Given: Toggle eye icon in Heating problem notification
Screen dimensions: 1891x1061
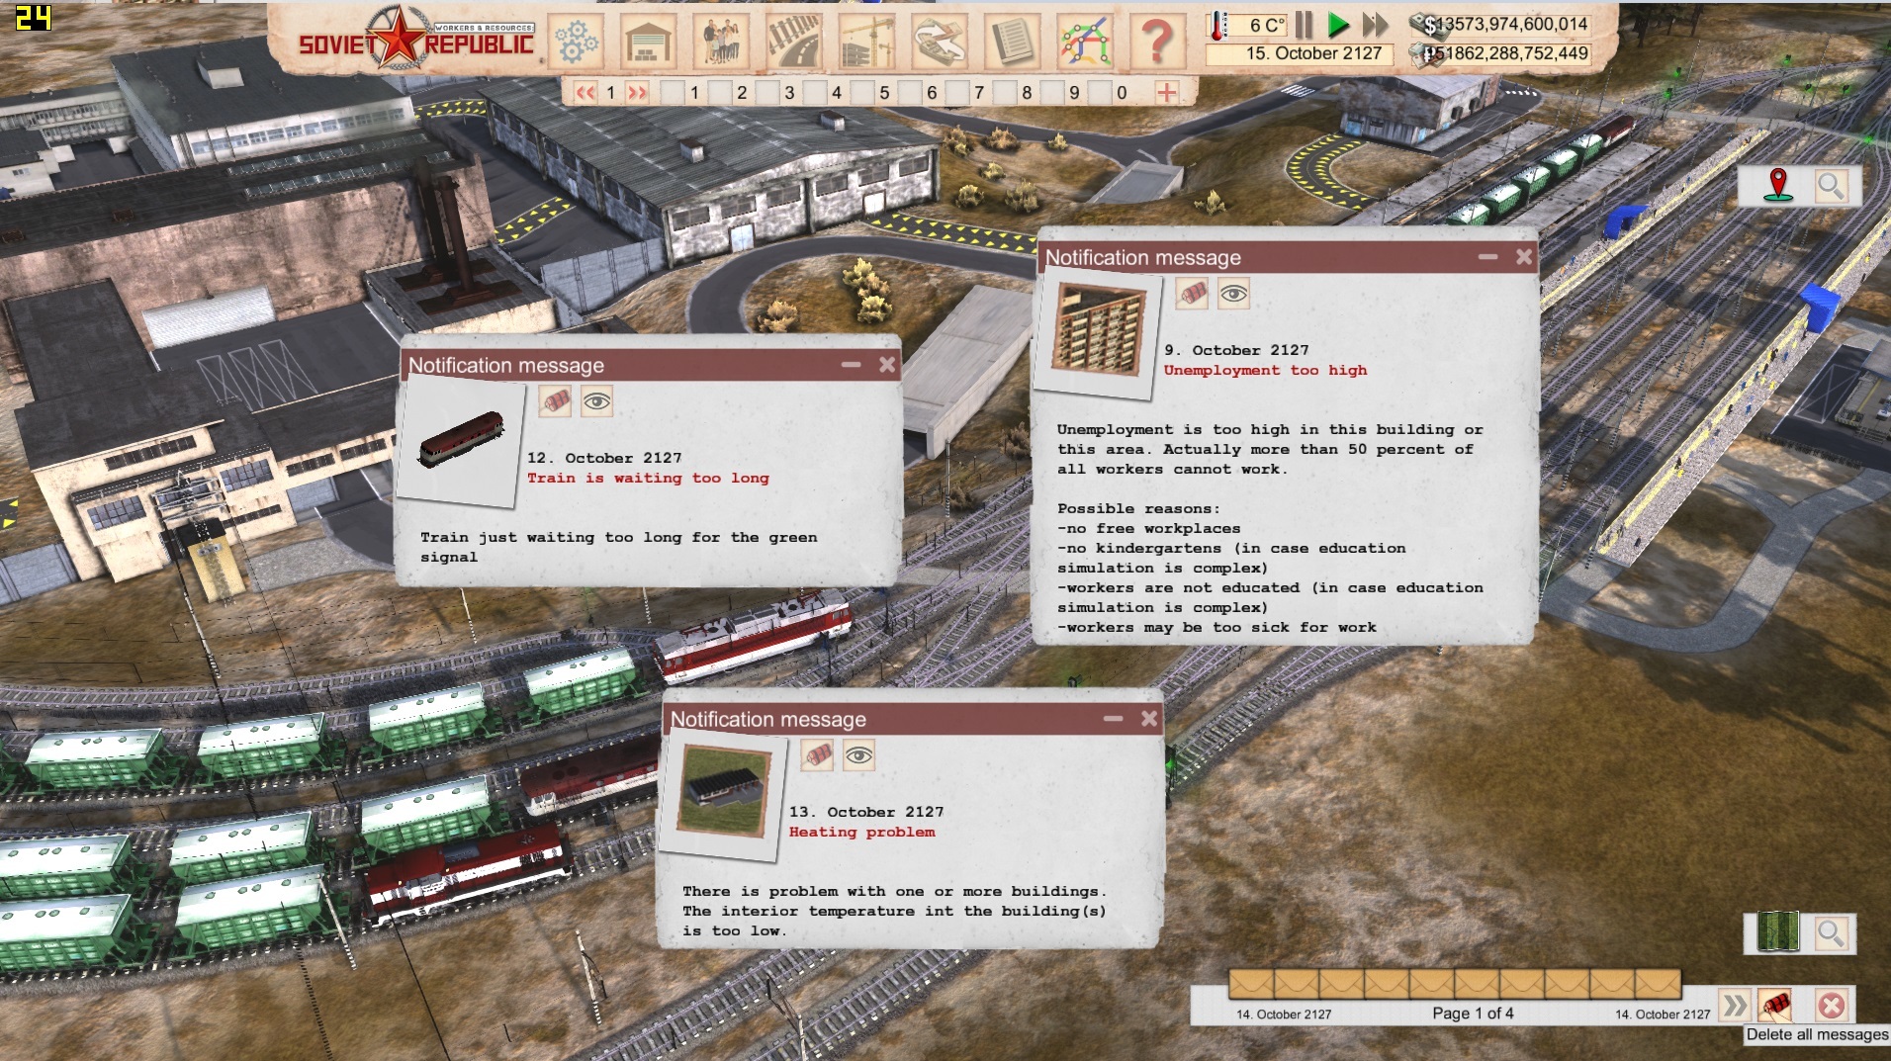Looking at the screenshot, I should 858,756.
